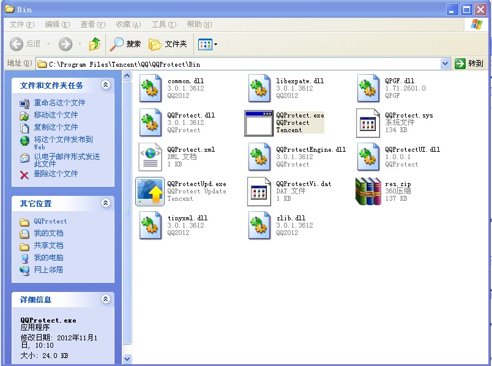
Task: Click the 转到 Go button
Action: click(x=469, y=64)
